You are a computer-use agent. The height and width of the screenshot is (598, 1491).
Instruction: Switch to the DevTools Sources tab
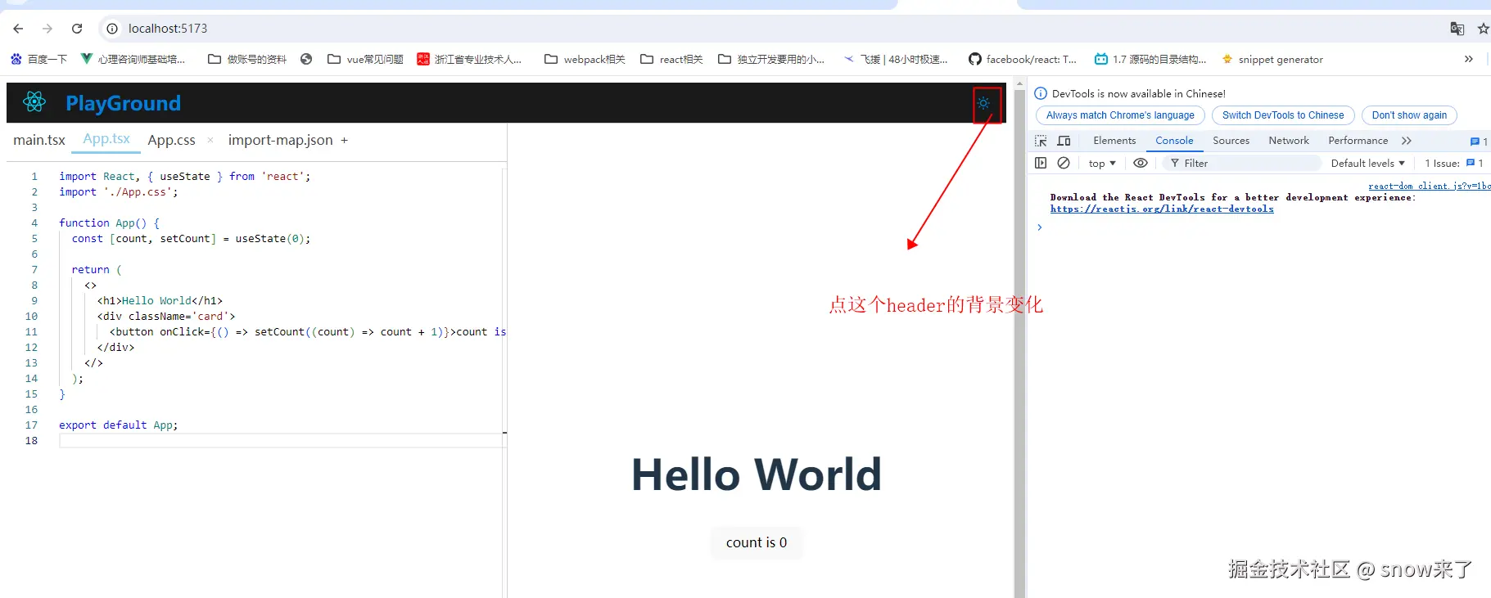[x=1231, y=141]
